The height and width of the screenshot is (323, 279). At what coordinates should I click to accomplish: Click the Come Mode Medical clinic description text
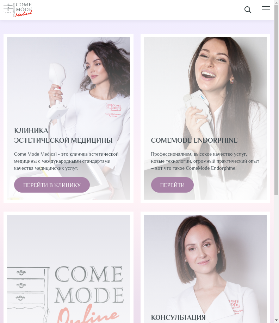pos(66,161)
